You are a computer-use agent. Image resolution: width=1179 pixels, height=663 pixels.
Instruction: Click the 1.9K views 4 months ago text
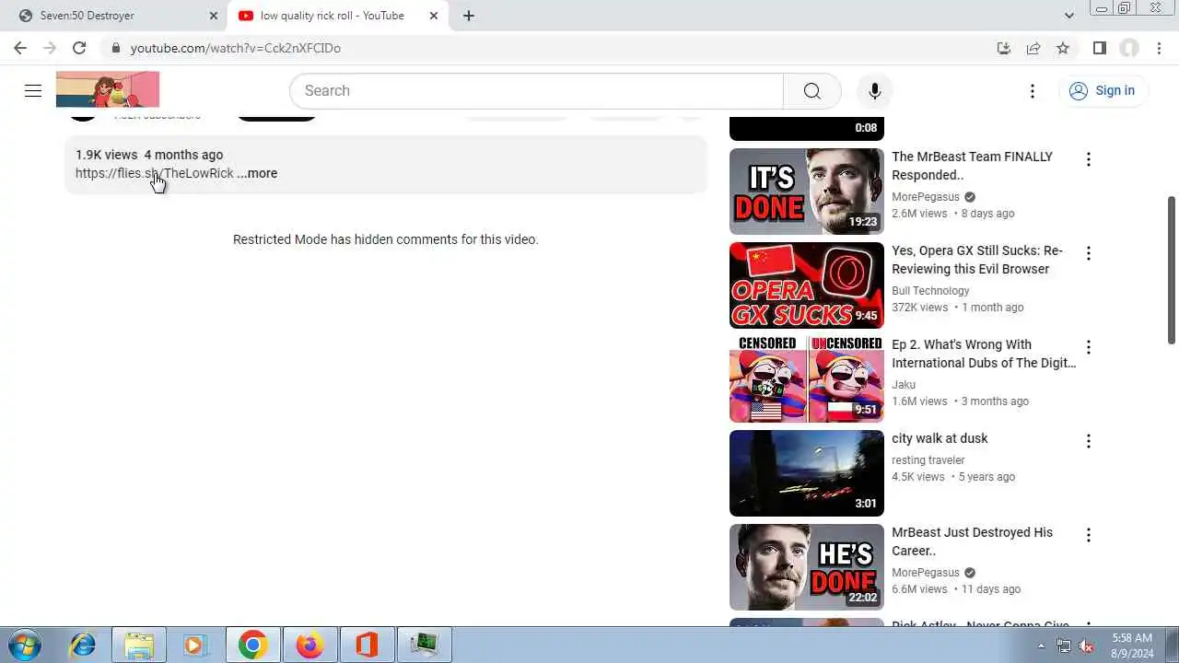149,155
